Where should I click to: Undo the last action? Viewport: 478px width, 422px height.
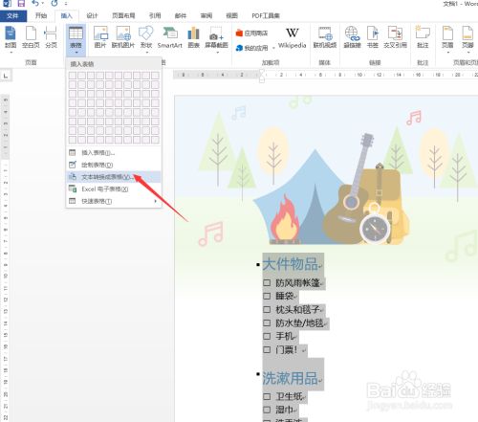(x=35, y=3)
